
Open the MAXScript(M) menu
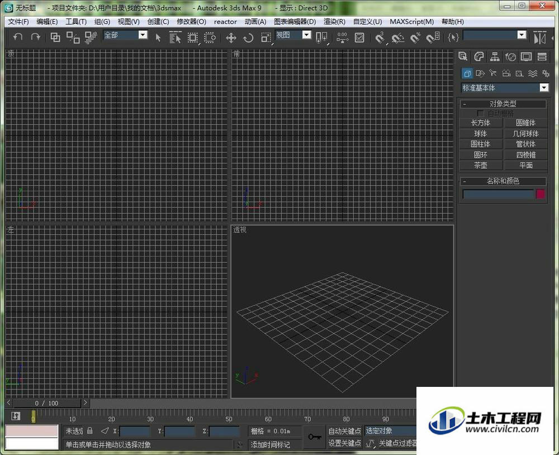point(412,22)
